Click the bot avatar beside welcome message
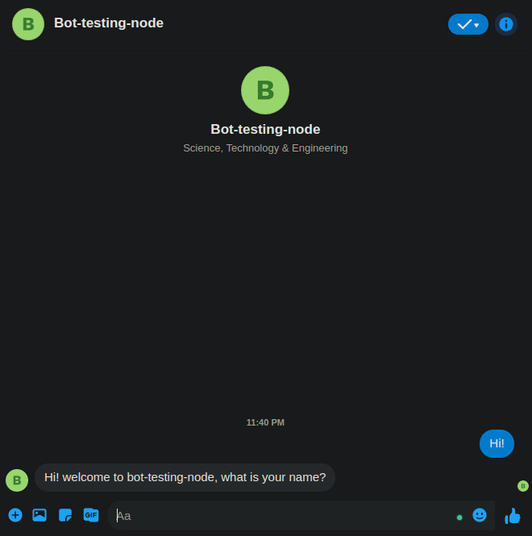 point(17,480)
